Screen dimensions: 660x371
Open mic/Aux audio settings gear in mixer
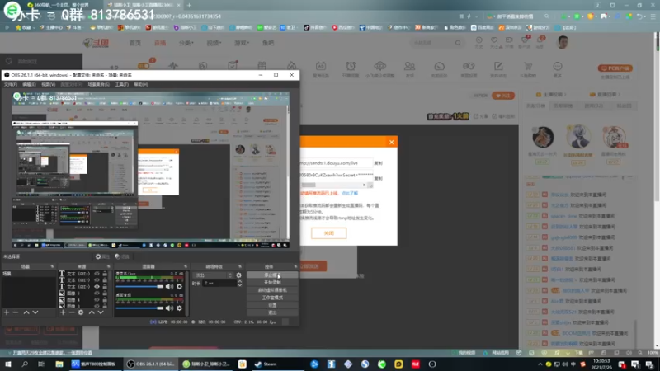179,286
